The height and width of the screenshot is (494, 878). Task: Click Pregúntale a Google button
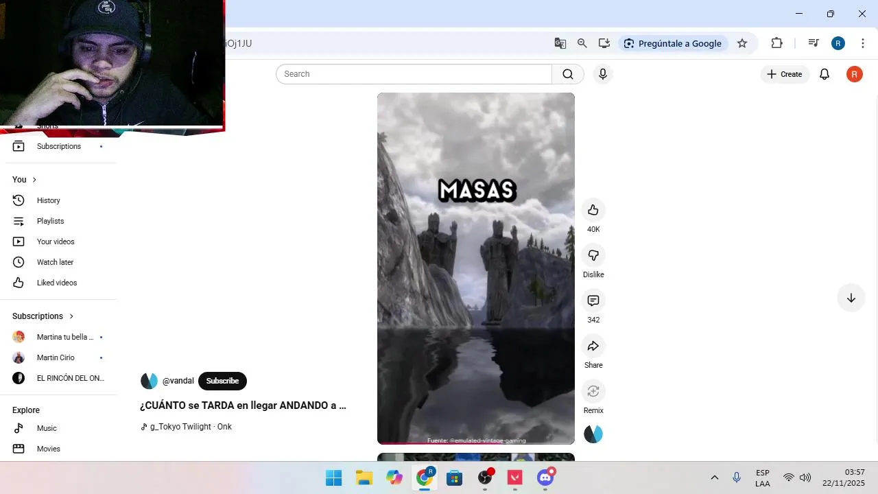point(673,43)
